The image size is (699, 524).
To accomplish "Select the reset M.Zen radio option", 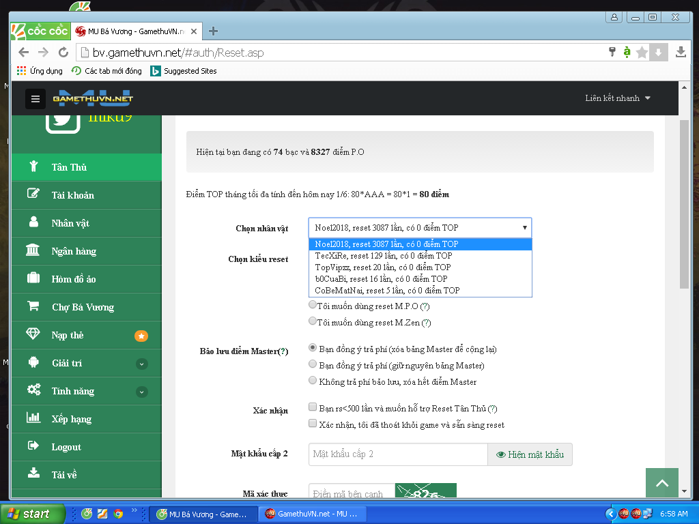I will point(313,321).
